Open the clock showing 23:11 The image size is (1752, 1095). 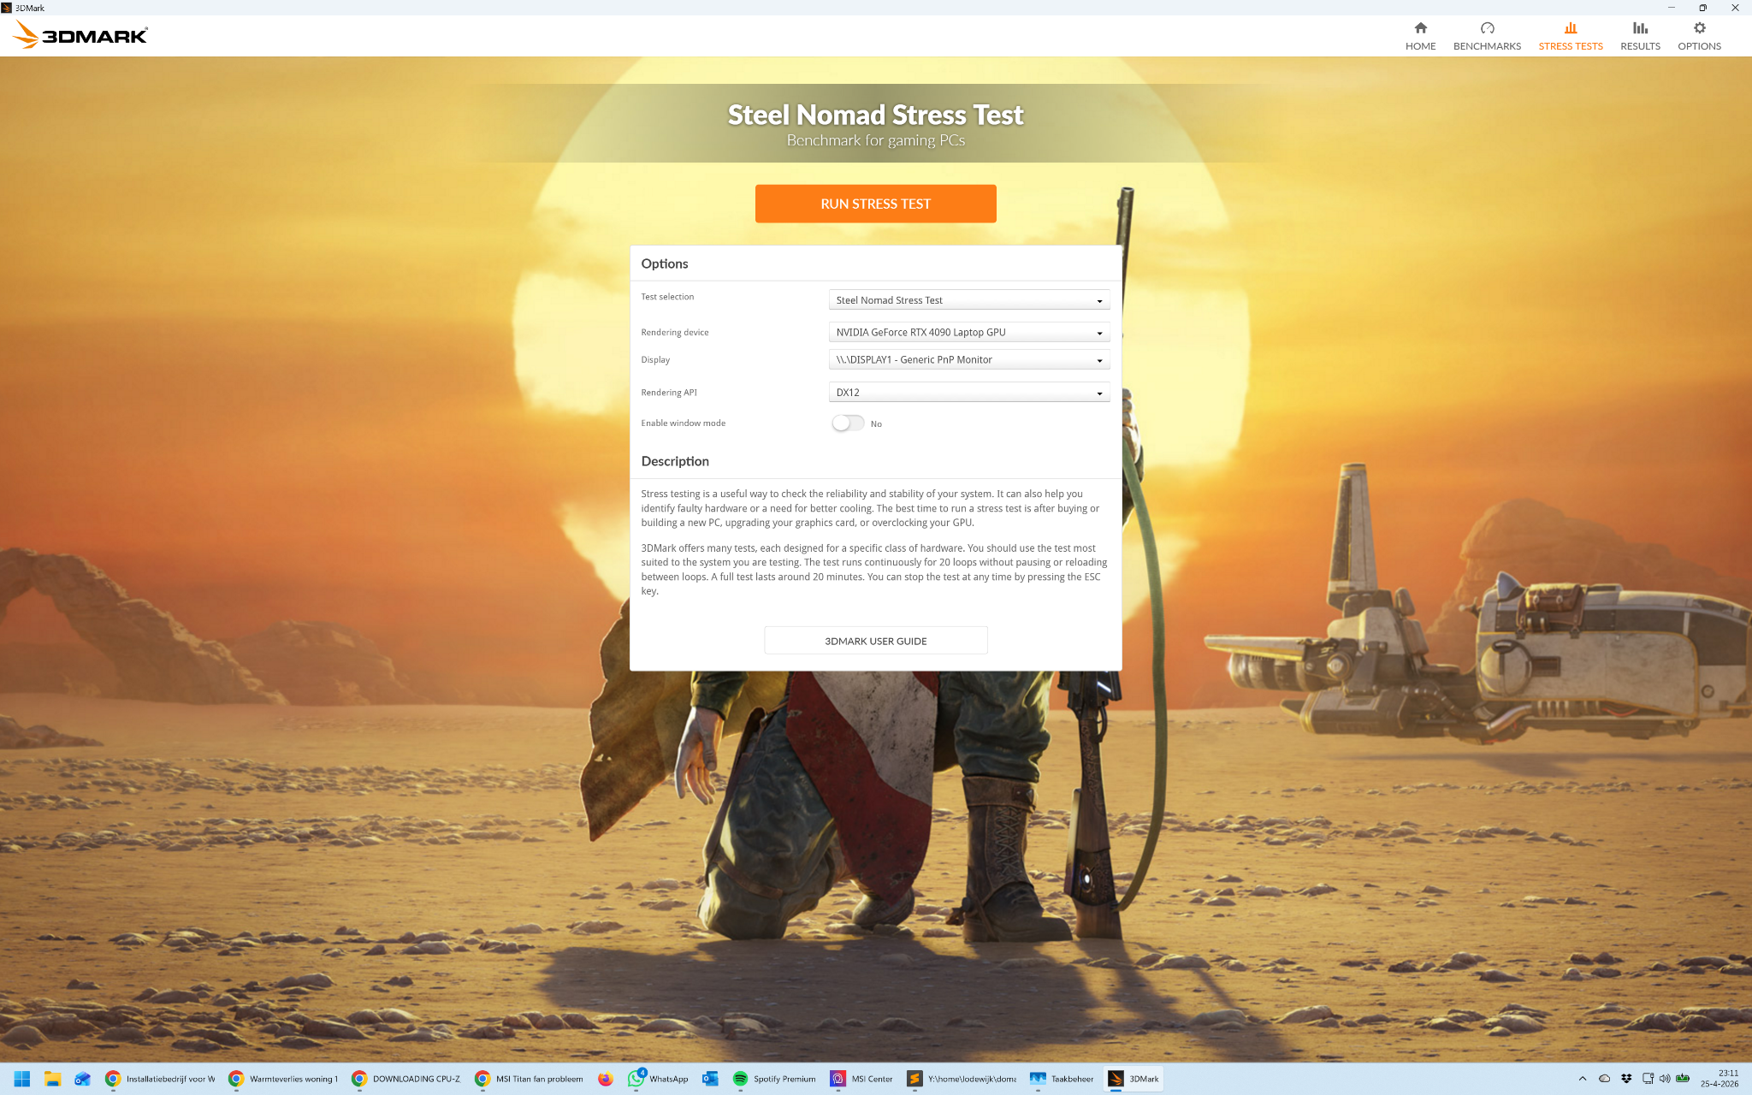(x=1719, y=1079)
